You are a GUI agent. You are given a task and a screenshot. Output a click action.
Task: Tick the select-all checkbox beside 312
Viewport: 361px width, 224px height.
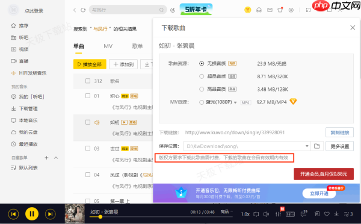tap(88, 81)
